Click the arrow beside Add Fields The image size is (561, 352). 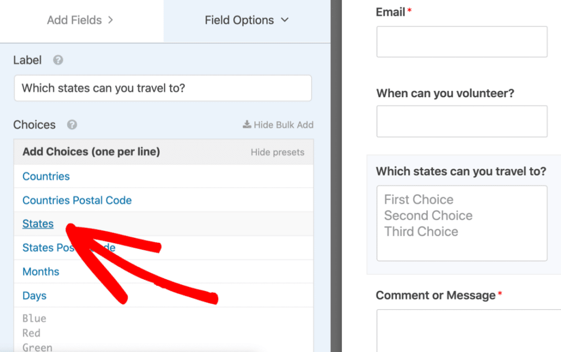[111, 20]
